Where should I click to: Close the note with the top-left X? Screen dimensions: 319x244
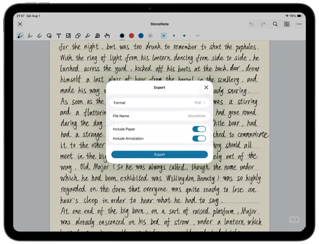coord(20,24)
